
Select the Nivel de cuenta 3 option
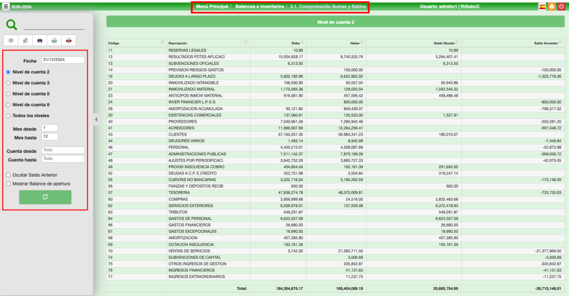click(8, 83)
